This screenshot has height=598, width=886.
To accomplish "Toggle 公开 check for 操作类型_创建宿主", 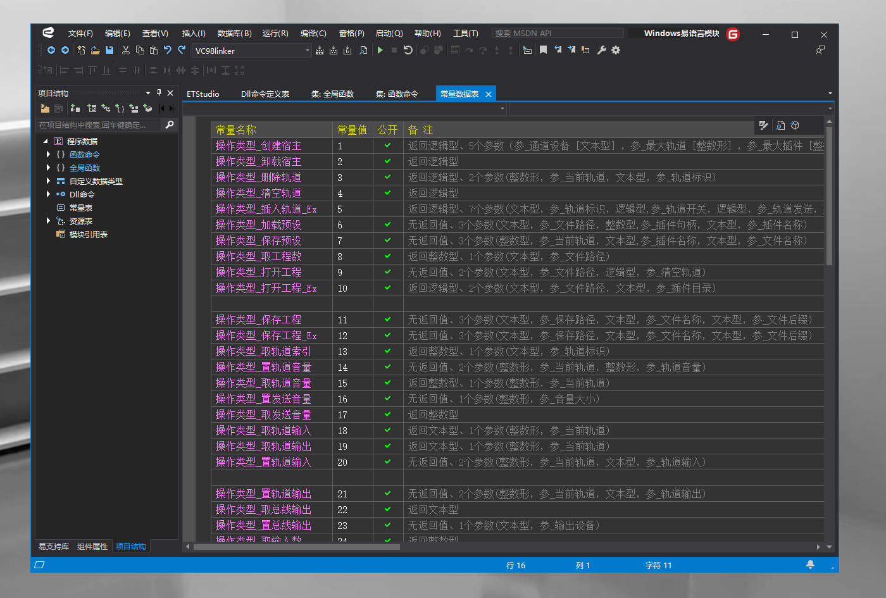I will coord(388,146).
